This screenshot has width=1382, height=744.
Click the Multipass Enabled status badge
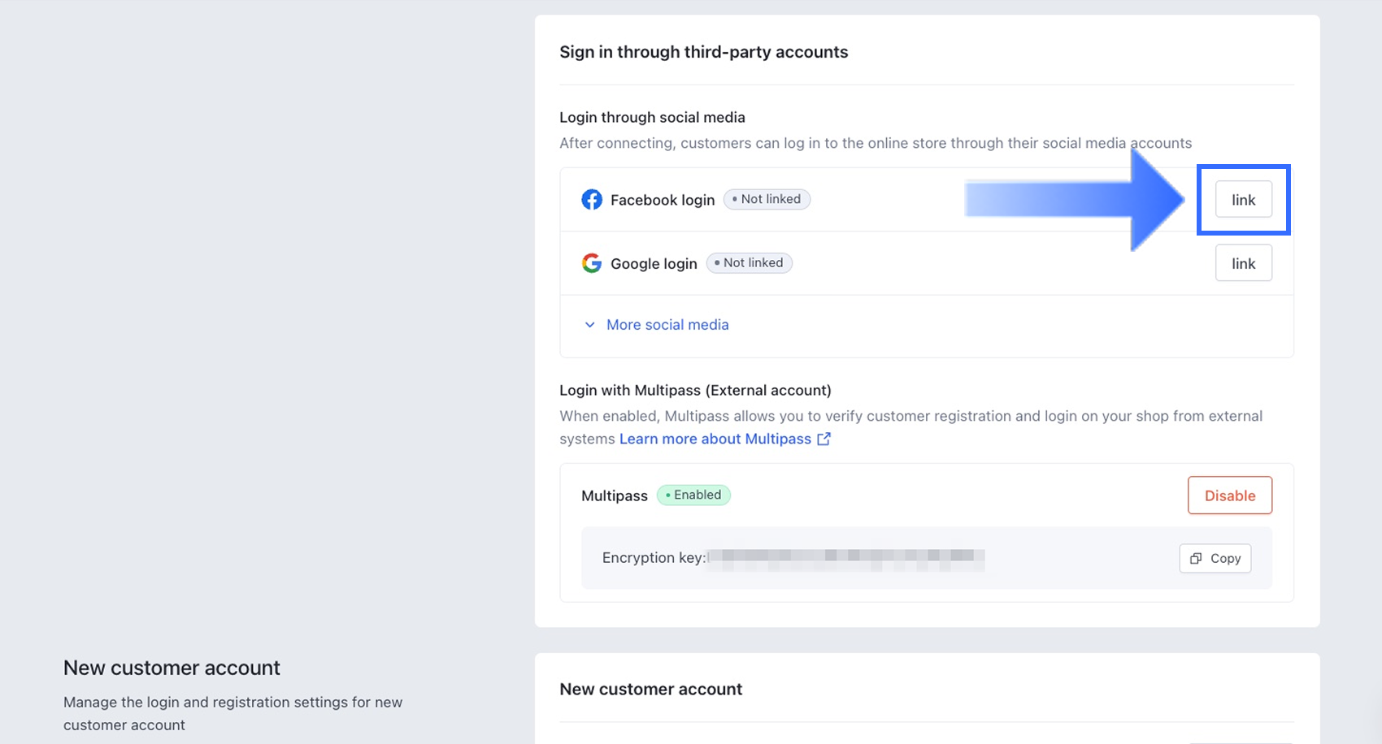point(693,495)
